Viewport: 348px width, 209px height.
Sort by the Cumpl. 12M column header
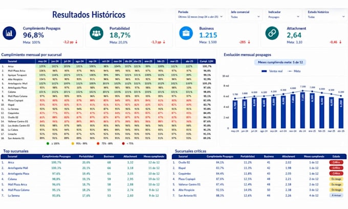coord(206,61)
